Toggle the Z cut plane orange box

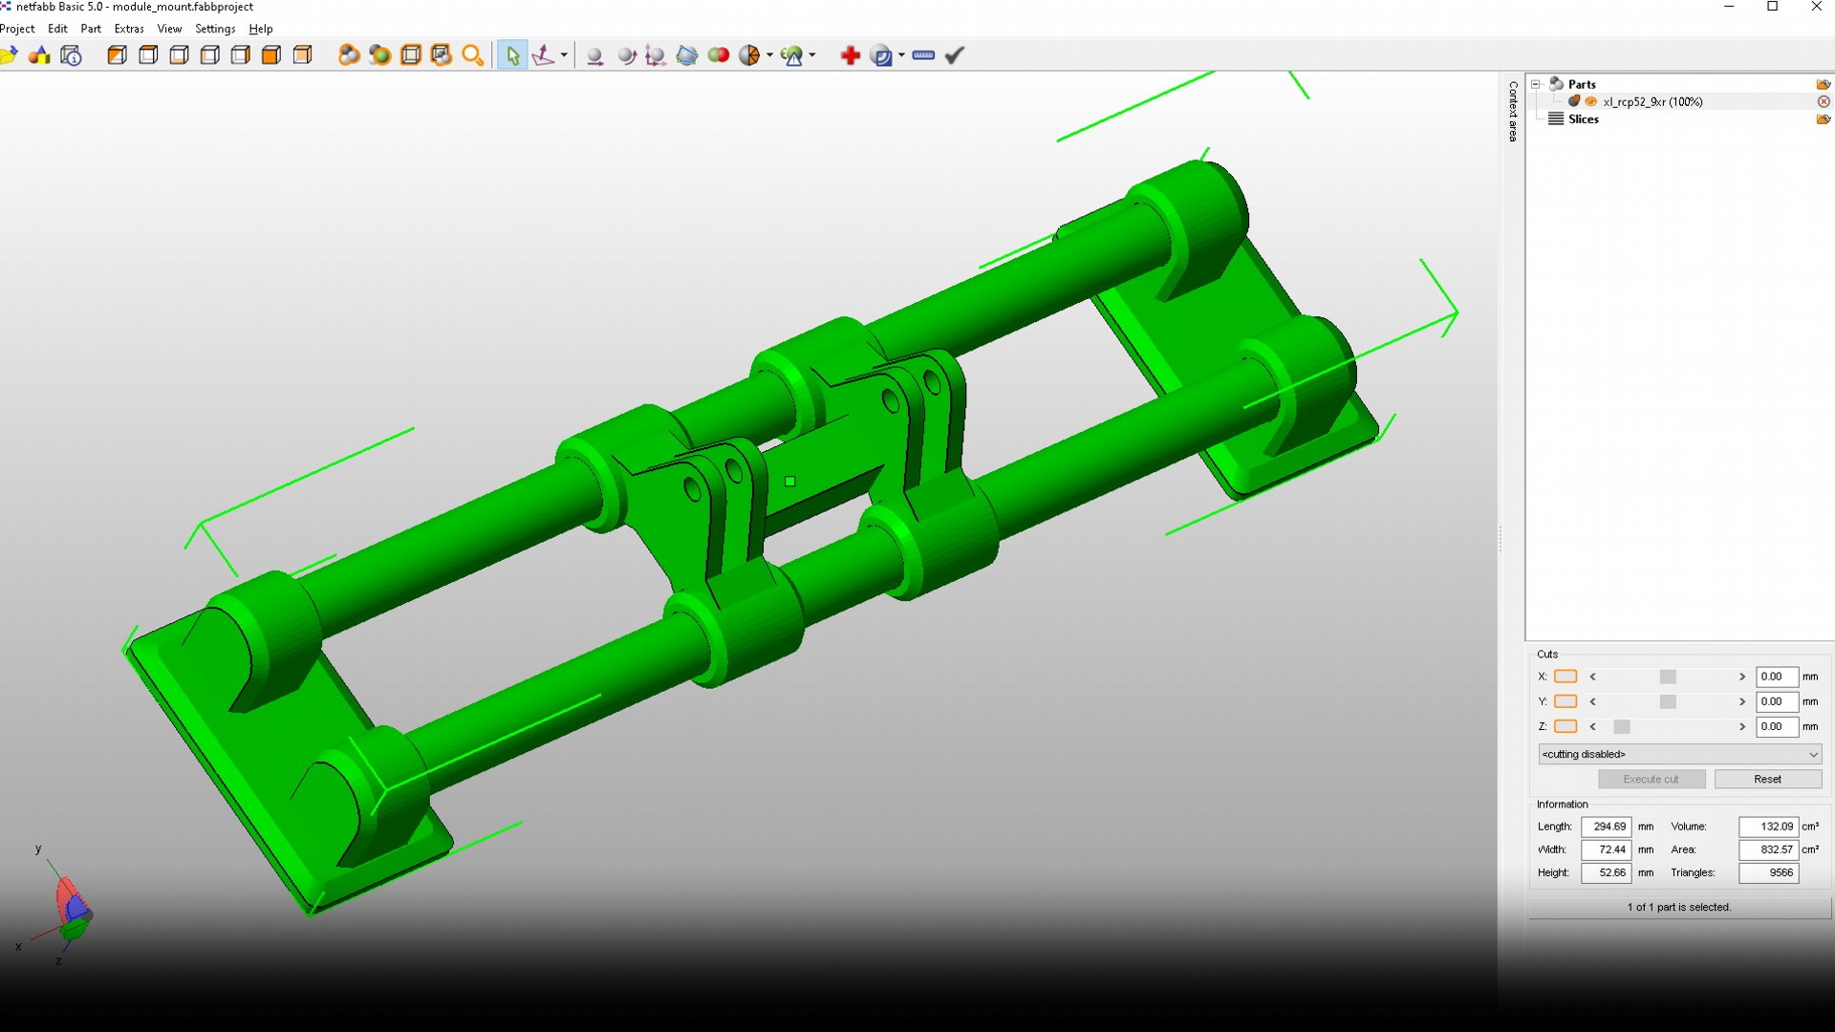(1565, 726)
